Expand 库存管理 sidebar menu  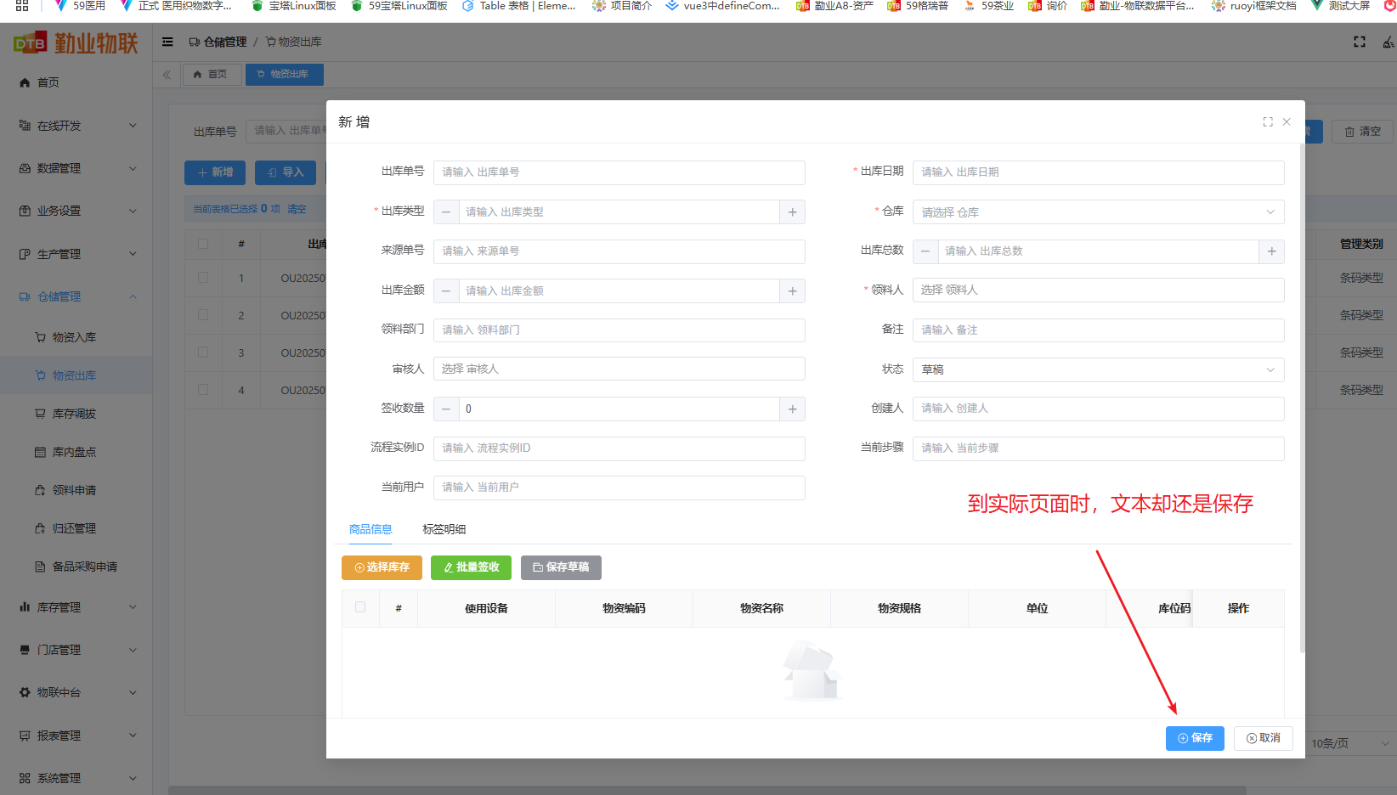coord(76,607)
